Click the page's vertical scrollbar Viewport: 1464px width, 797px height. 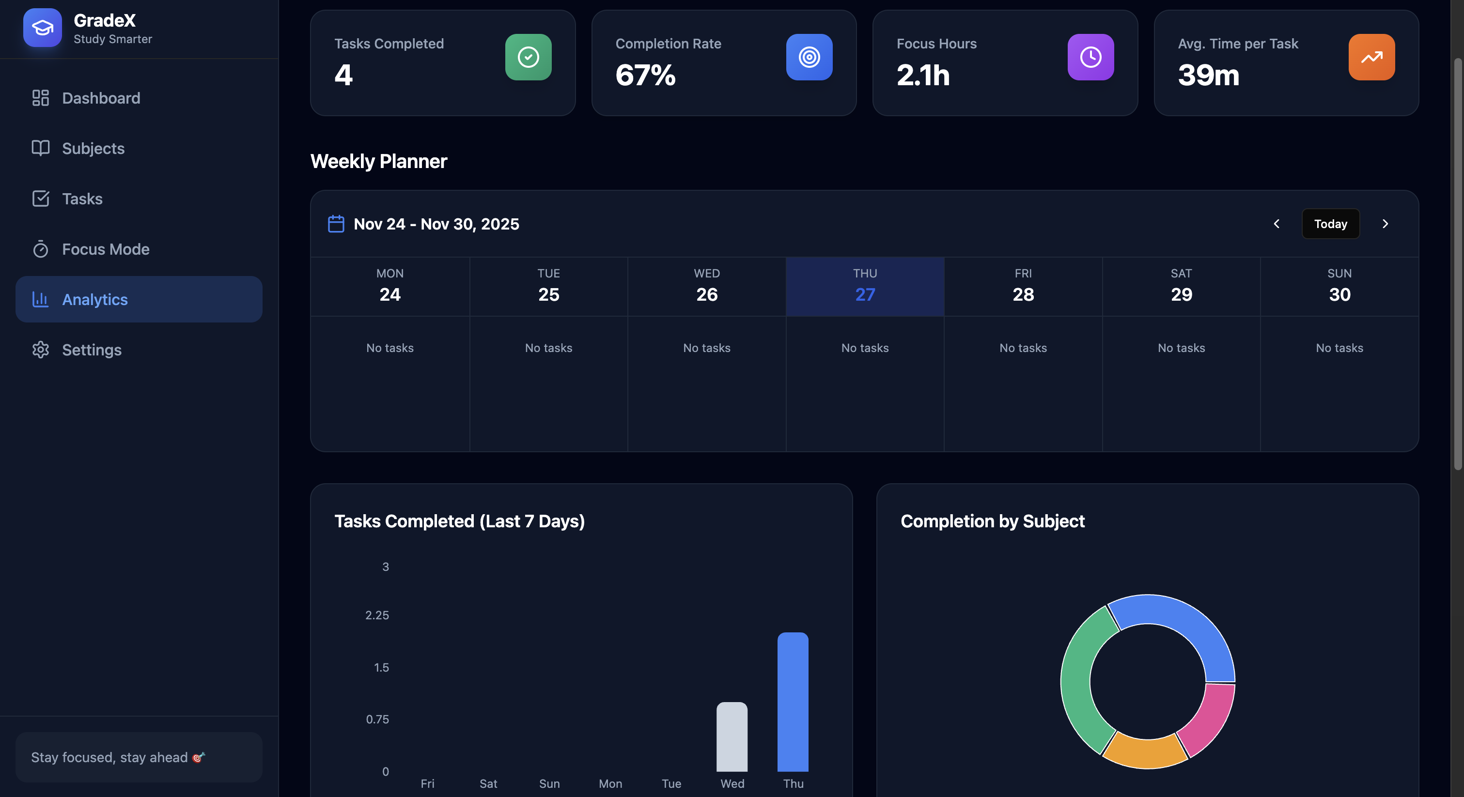1457,264
